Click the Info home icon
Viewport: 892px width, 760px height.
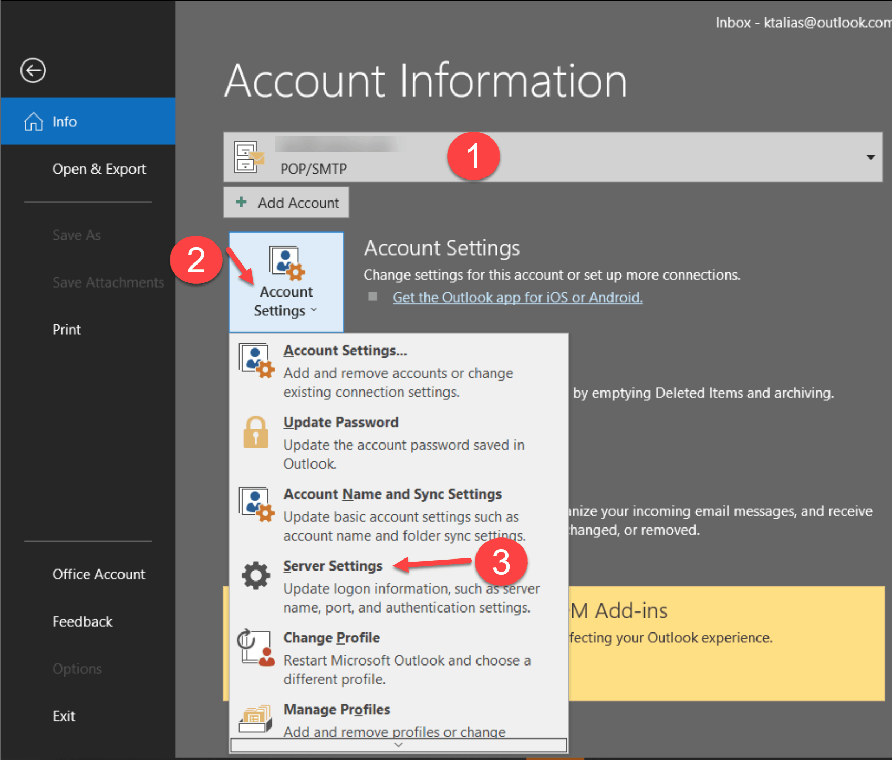(34, 121)
